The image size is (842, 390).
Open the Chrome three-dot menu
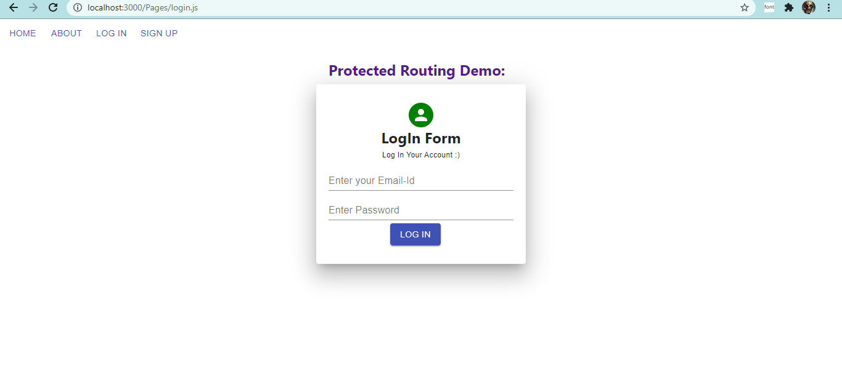(x=828, y=7)
